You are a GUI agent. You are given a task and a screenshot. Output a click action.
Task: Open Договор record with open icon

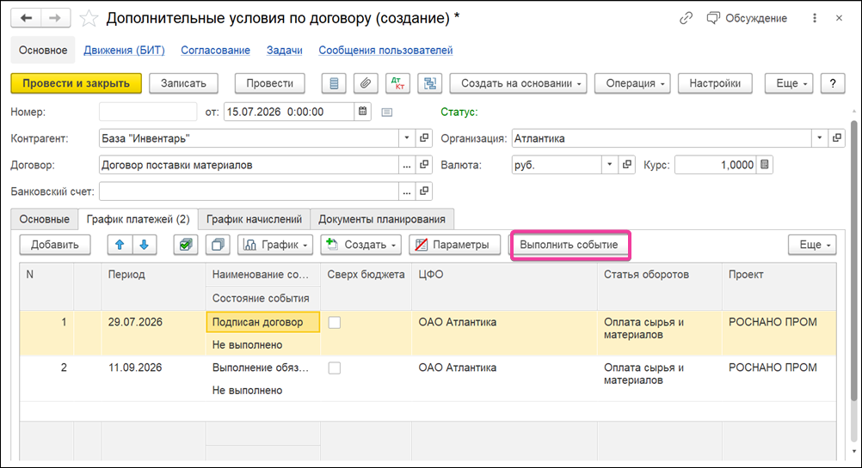click(x=424, y=165)
